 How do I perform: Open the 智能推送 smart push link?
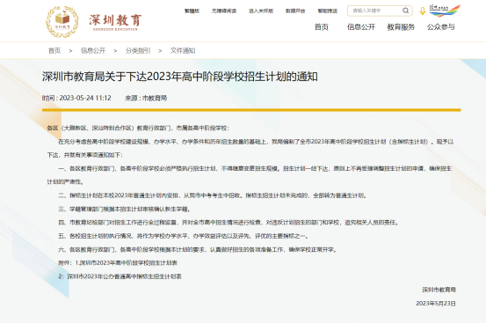tap(328, 11)
